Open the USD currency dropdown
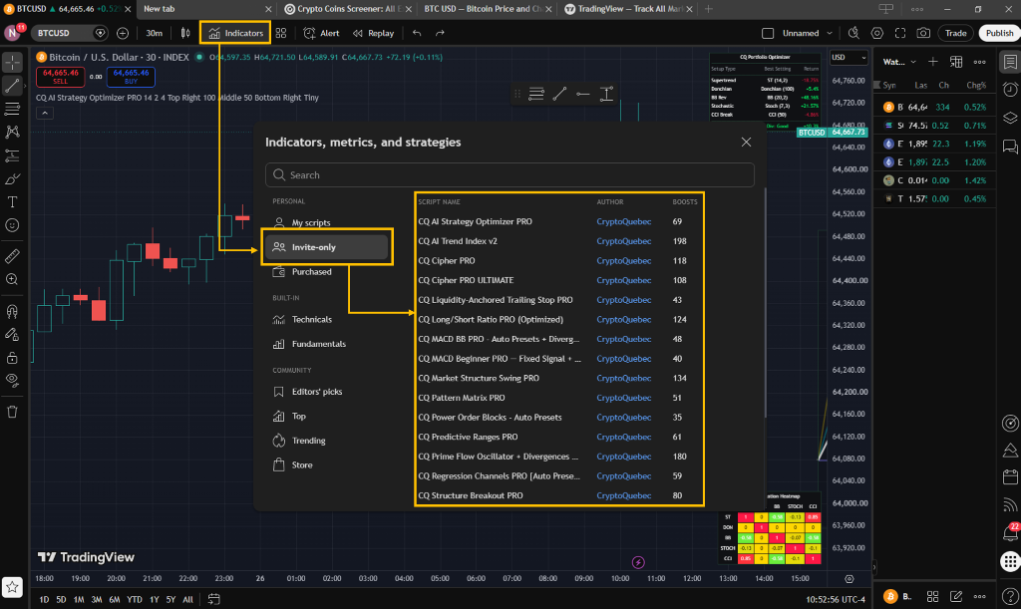 849,57
